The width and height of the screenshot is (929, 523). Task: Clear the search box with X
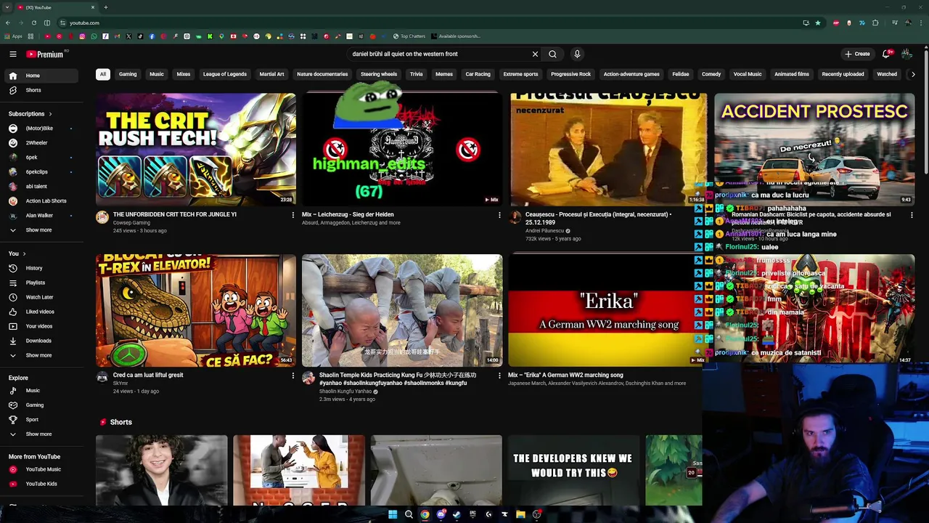click(535, 54)
